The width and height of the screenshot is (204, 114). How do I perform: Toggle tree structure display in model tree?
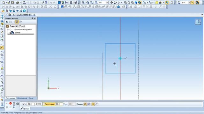coord(17,22)
